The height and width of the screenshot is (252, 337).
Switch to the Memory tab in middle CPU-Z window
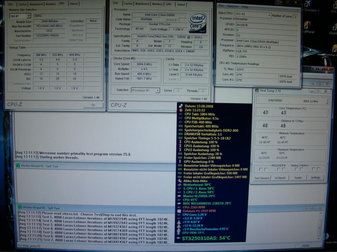[157, 4]
